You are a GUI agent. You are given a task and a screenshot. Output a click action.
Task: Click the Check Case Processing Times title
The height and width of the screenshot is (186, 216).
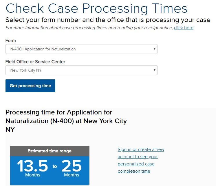click(x=96, y=9)
